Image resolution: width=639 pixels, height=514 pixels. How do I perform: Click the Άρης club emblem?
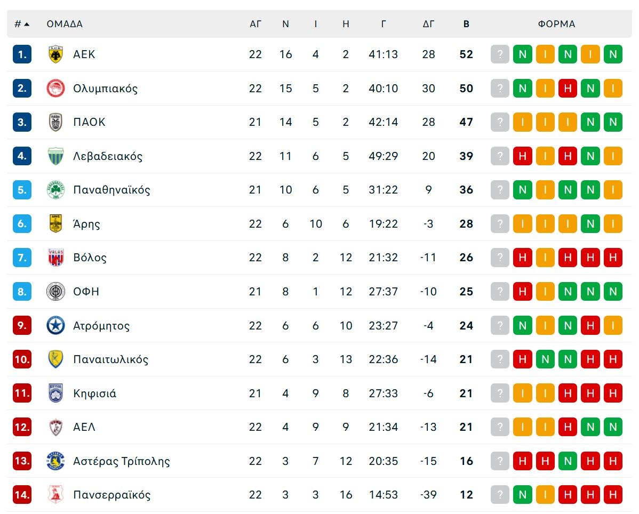[x=55, y=224]
